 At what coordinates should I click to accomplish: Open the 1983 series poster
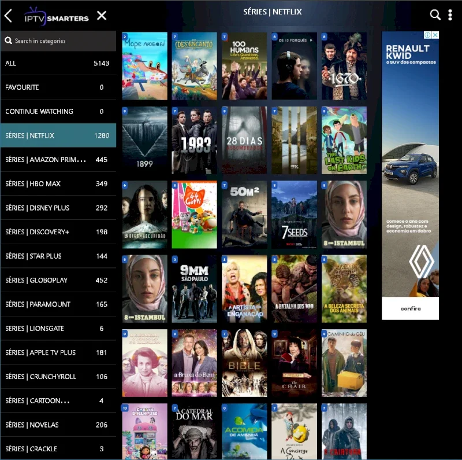coord(195,140)
